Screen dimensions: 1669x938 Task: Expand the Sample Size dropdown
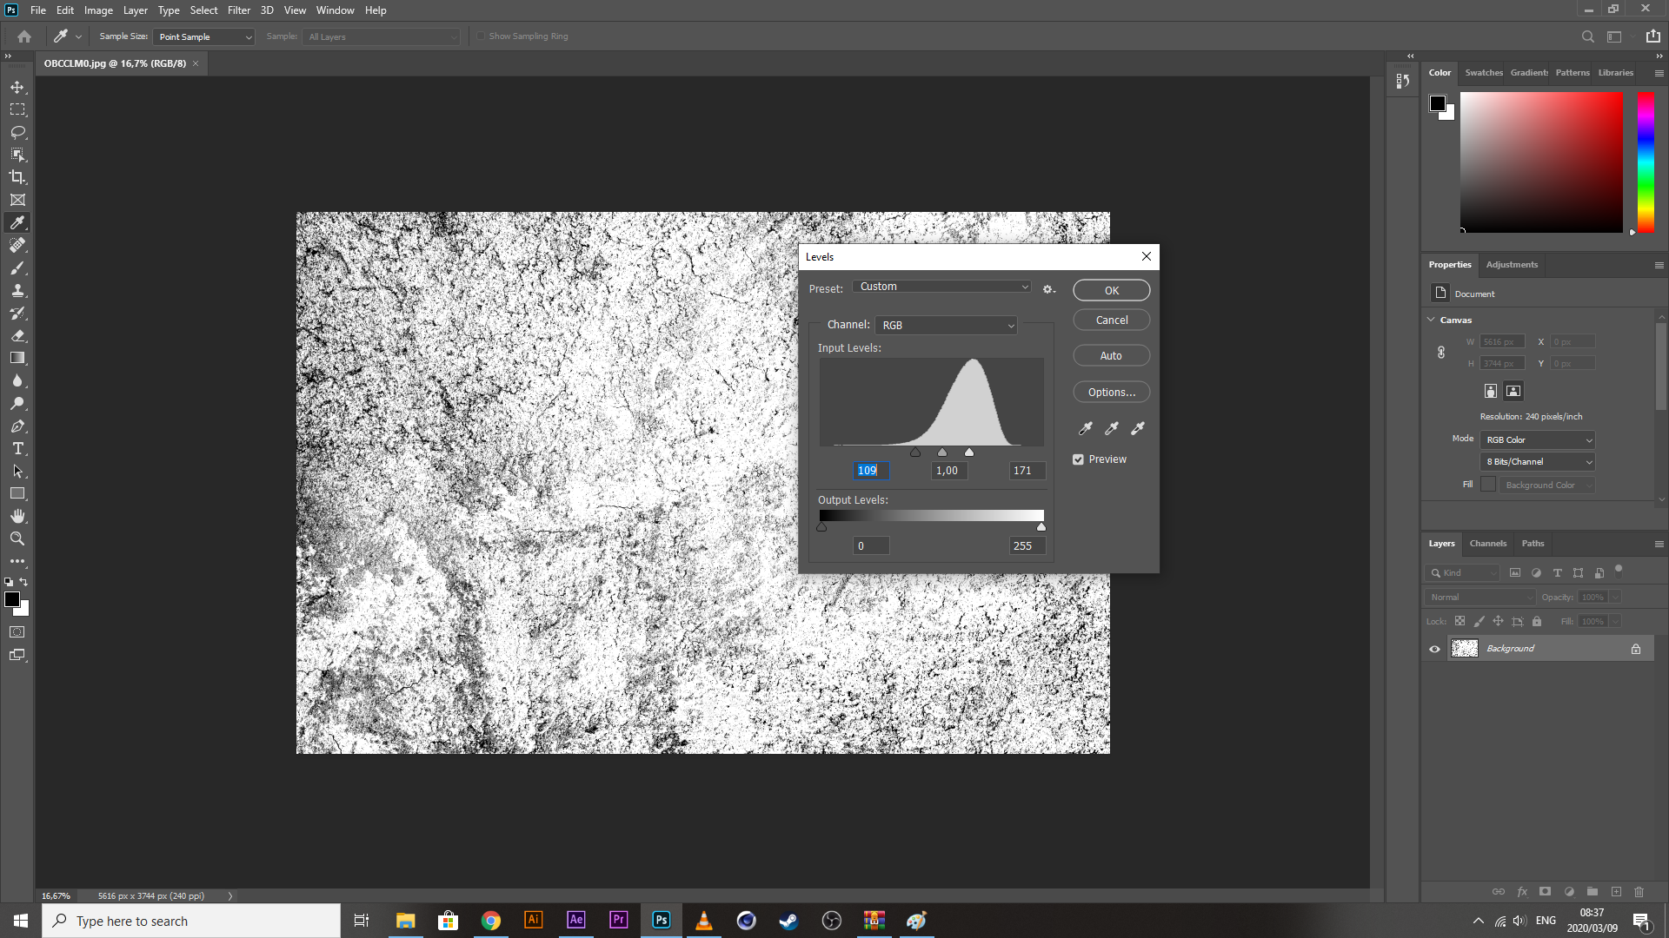204,36
